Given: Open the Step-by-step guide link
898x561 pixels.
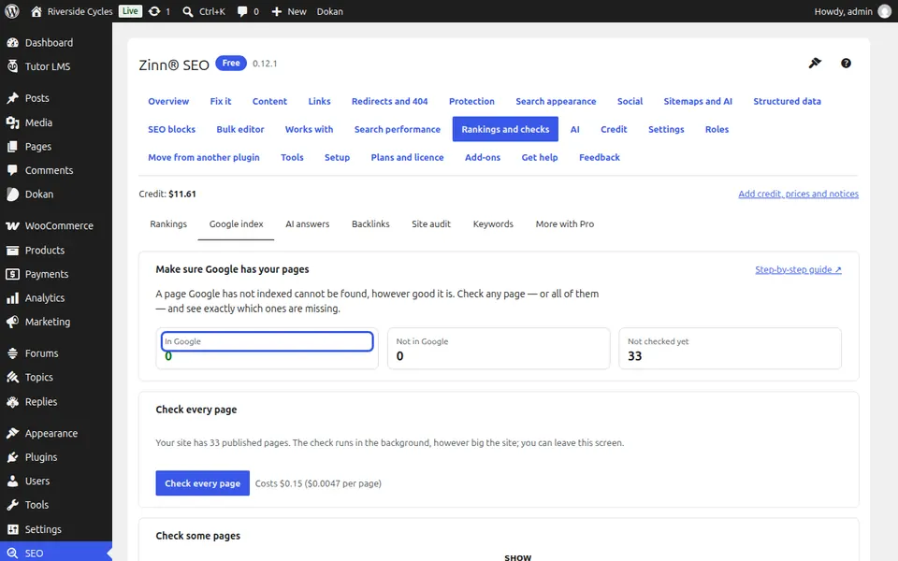Looking at the screenshot, I should 798,269.
